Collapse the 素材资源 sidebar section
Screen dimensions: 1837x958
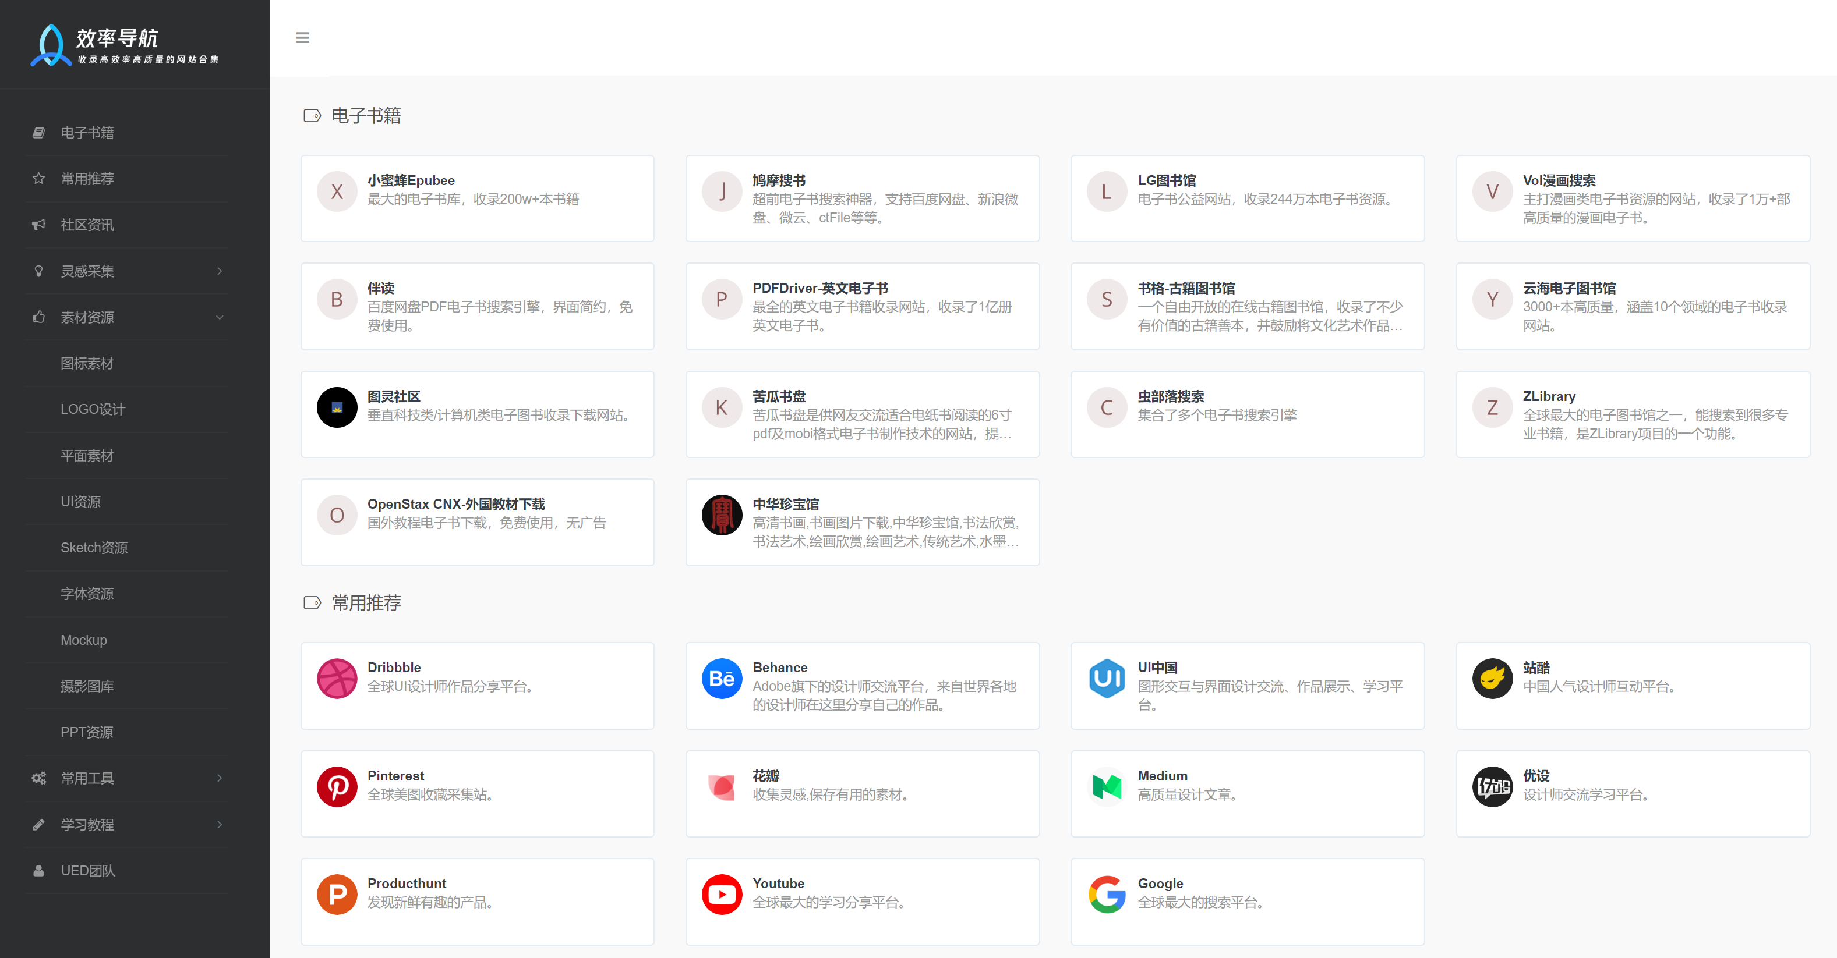pyautogui.click(x=220, y=317)
